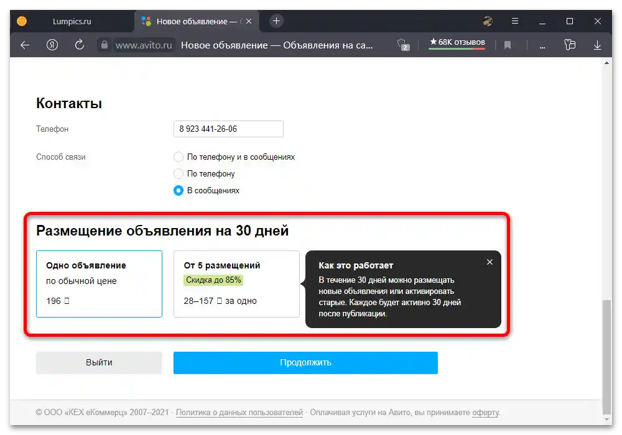This screenshot has height=435, width=622.
Task: Open the page translate icon in the toolbar
Action: pyautogui.click(x=570, y=45)
